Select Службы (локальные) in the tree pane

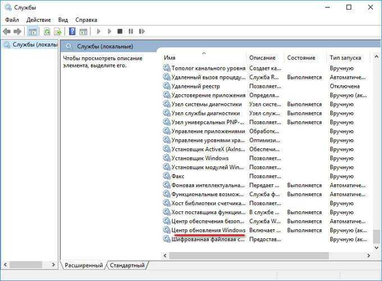(x=30, y=44)
